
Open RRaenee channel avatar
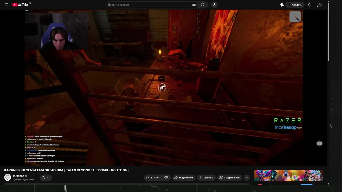[8, 177]
